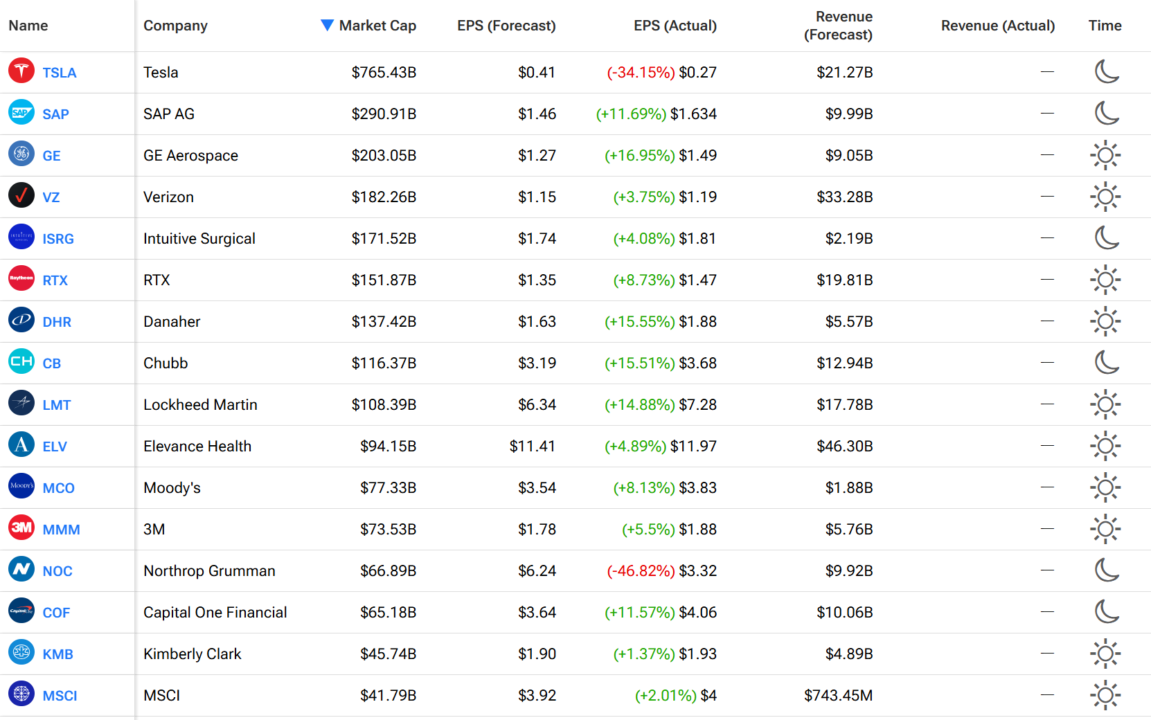This screenshot has width=1151, height=720.
Task: Click the Intuitive Surgical logo icon
Action: (21, 237)
